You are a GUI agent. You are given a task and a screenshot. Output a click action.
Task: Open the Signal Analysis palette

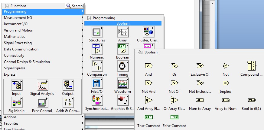[x=42, y=85]
